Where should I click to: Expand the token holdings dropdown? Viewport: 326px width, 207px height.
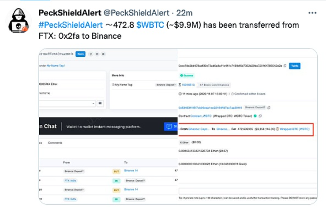coord(93,103)
